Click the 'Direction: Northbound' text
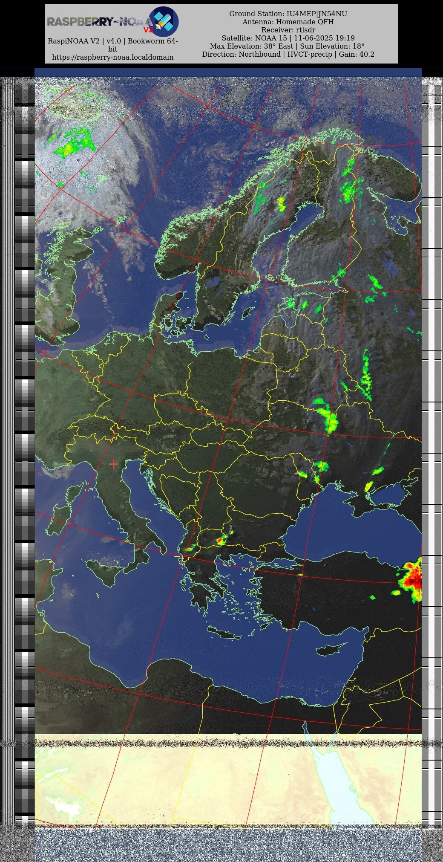Viewport: 443px width, 862px height. tap(241, 54)
